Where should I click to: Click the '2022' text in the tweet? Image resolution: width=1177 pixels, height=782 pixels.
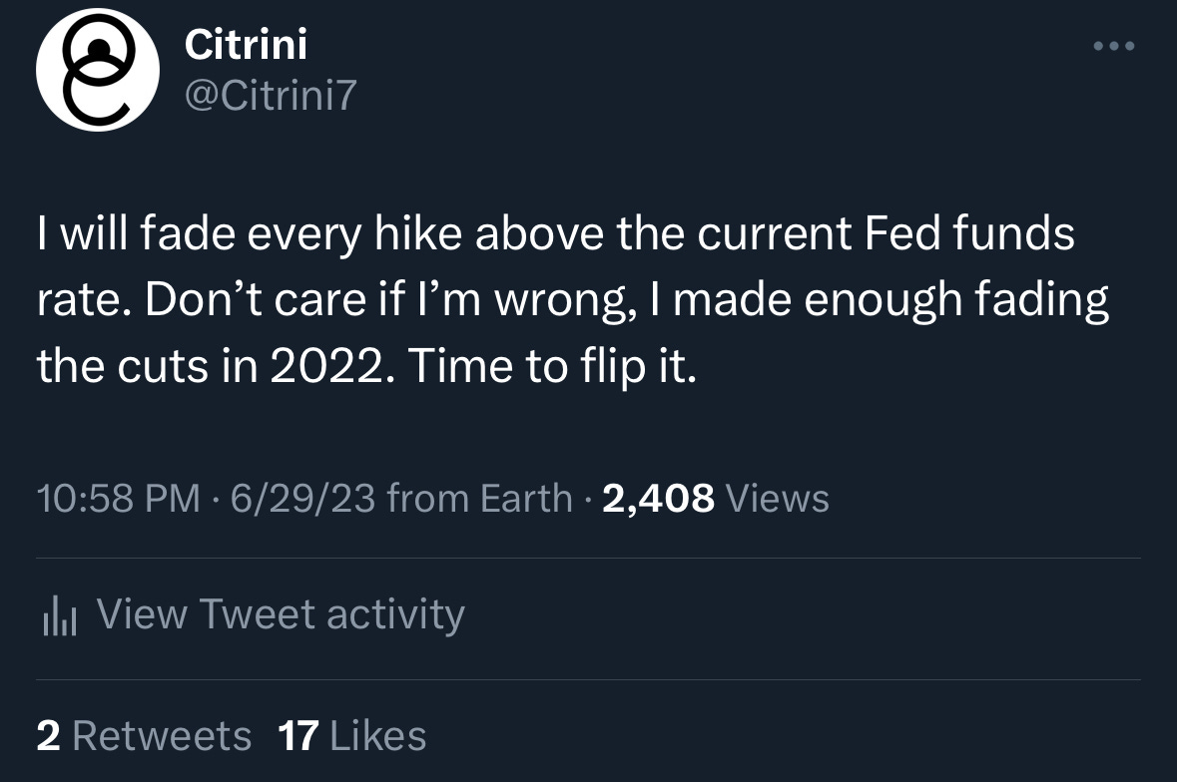click(x=322, y=366)
